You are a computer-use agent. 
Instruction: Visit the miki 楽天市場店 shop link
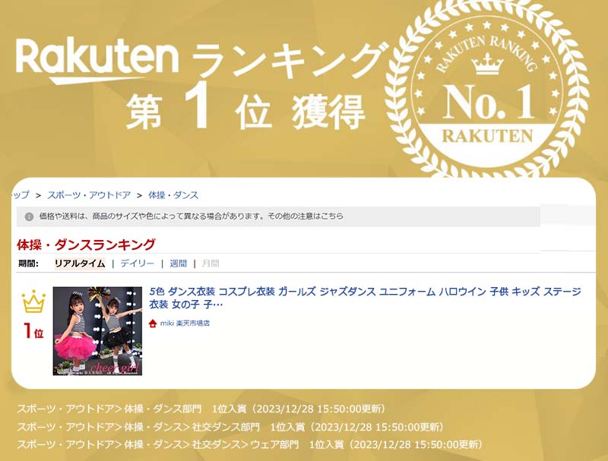[x=185, y=323]
